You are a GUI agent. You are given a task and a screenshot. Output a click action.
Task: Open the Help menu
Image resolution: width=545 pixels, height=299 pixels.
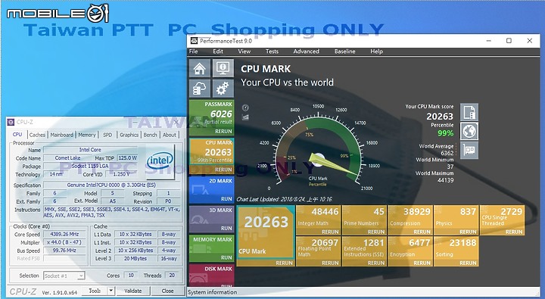pyautogui.click(x=376, y=51)
